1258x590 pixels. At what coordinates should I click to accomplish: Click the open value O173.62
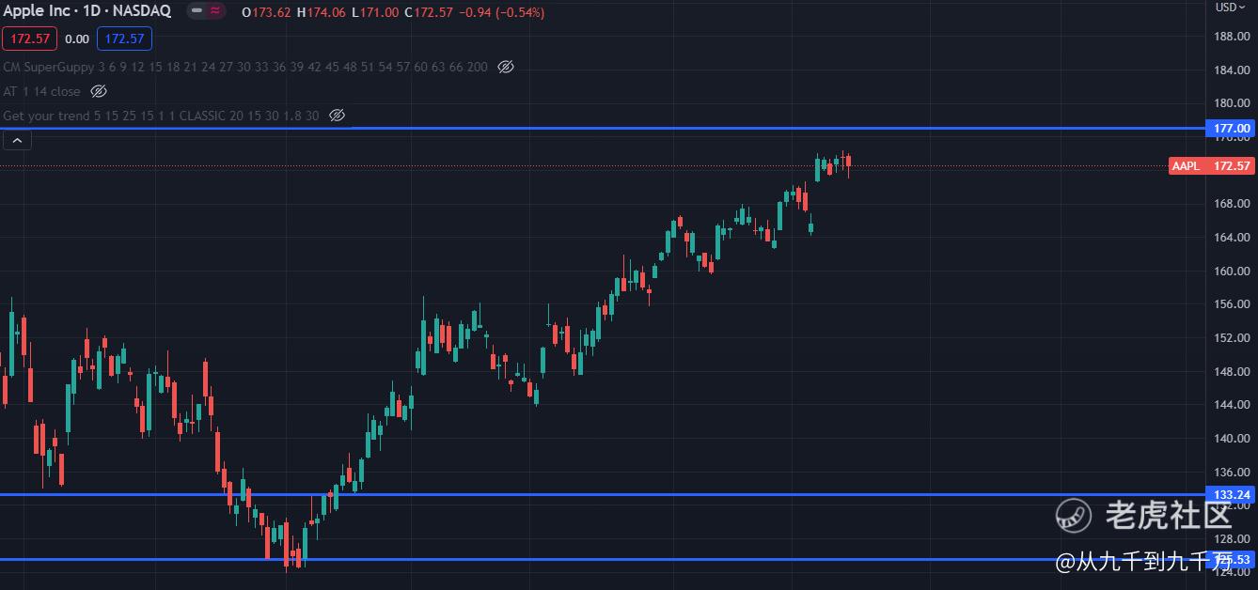coord(265,12)
